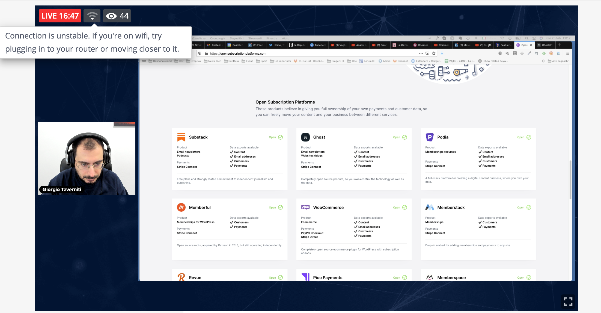Click the Open checkmark on Pico Payments
Viewport: 601px width, 313px height.
click(x=404, y=277)
